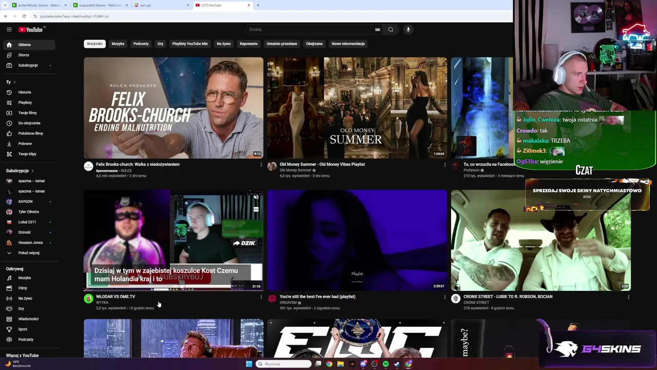The height and width of the screenshot is (370, 657).
Task: Open CRONX STREET - LUBIE TO title link
Action: (x=508, y=297)
